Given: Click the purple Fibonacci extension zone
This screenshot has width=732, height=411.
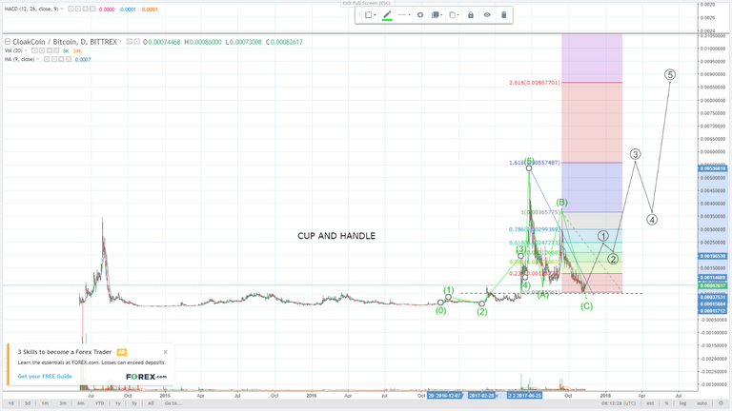Looking at the screenshot, I should 592,58.
